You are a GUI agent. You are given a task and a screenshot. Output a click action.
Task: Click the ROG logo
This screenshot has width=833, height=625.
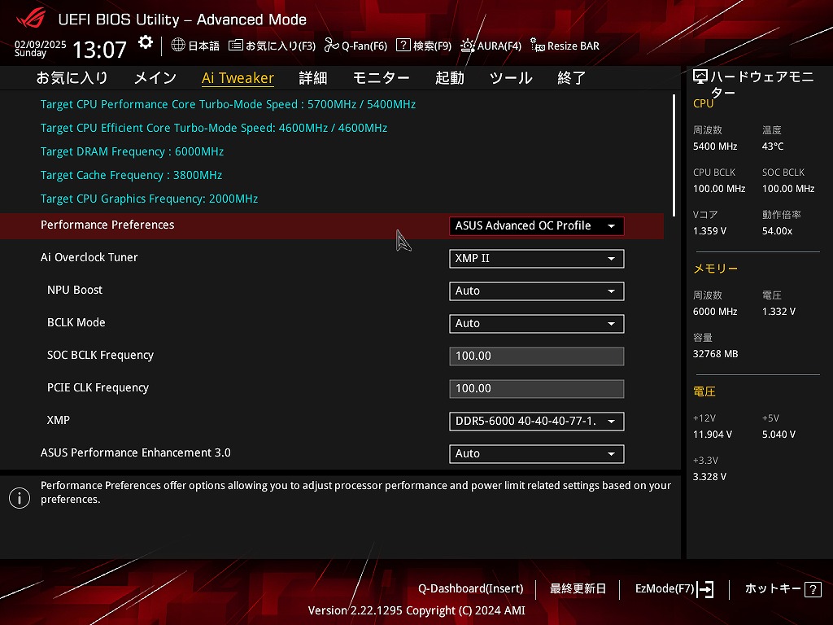pyautogui.click(x=31, y=20)
